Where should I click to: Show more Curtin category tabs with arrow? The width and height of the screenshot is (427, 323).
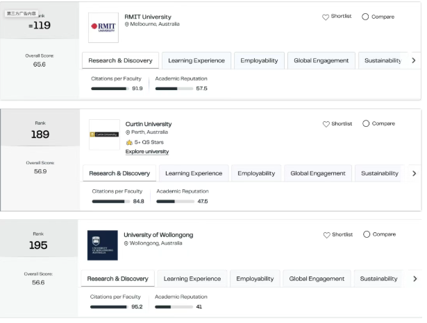(x=415, y=173)
